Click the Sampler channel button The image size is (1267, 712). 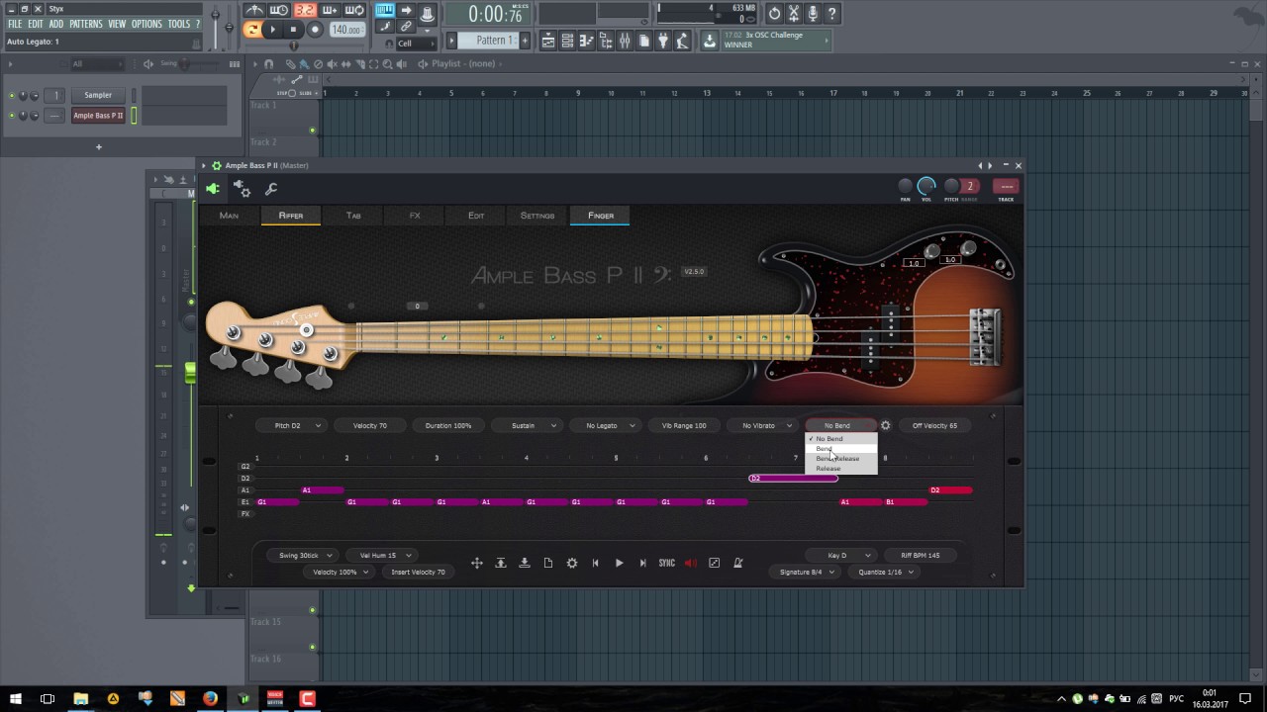click(x=98, y=95)
